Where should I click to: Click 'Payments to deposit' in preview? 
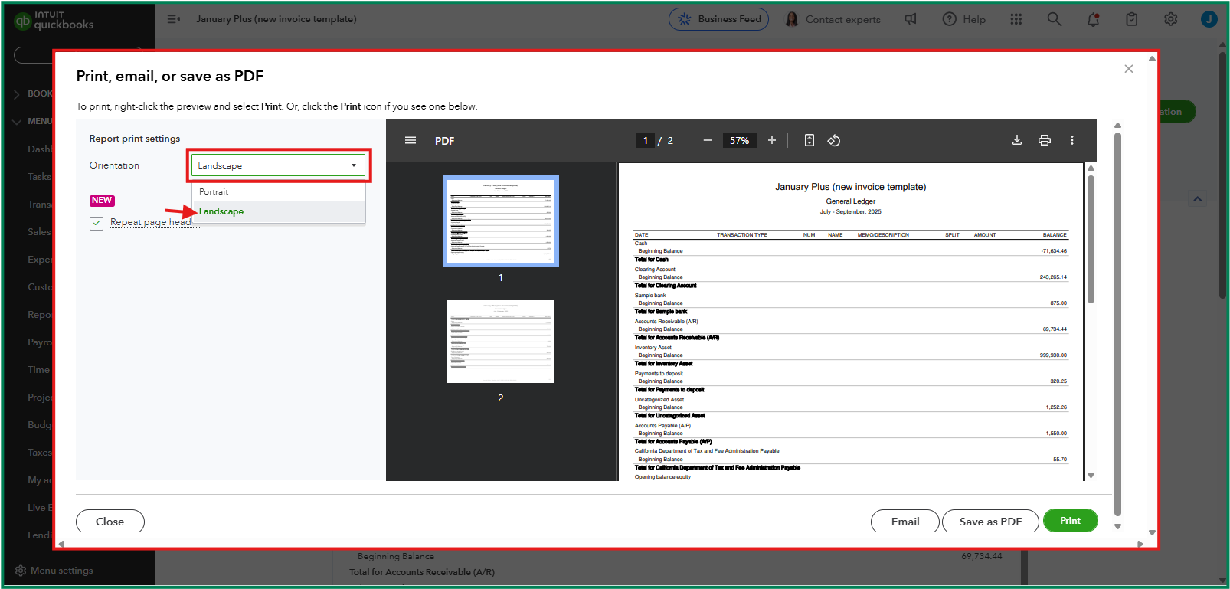pyautogui.click(x=659, y=374)
